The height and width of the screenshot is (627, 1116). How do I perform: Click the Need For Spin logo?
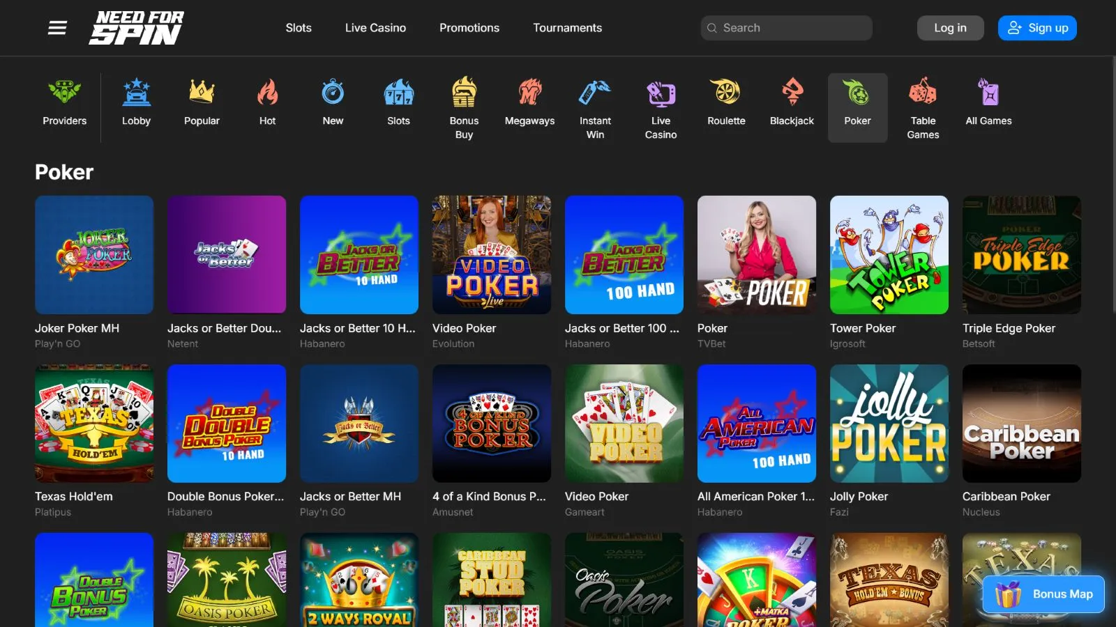pyautogui.click(x=137, y=28)
